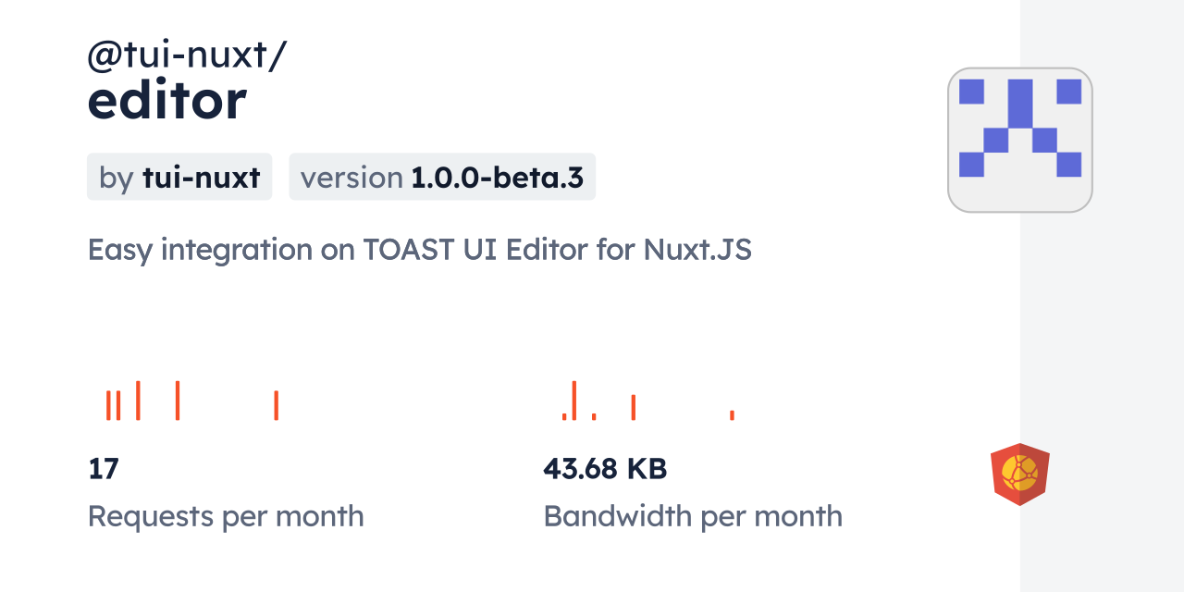Select the "editor" package title
1184x592 pixels.
click(167, 100)
